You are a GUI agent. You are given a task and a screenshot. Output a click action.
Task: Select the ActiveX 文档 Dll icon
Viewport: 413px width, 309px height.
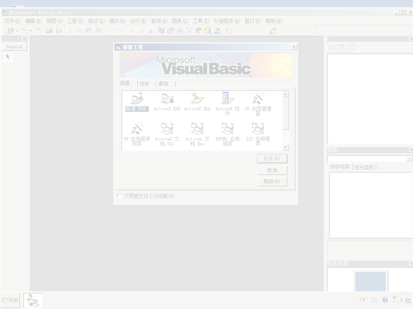coord(167,134)
